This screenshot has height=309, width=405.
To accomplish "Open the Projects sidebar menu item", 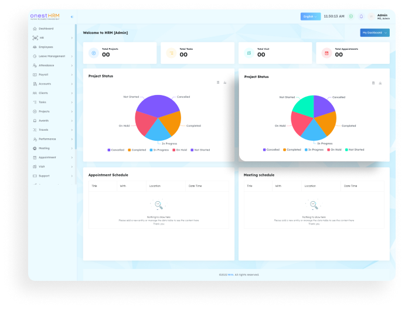I will [x=44, y=111].
